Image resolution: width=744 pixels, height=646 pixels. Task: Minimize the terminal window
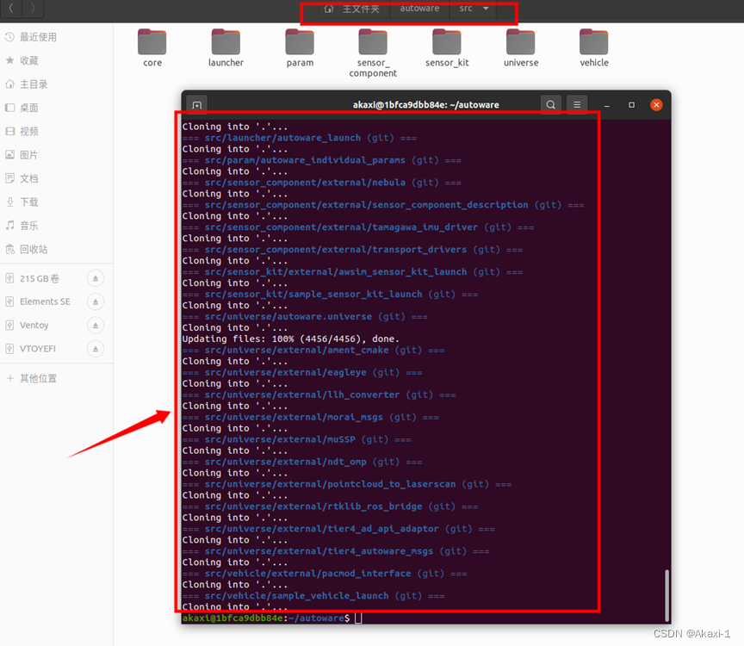607,105
